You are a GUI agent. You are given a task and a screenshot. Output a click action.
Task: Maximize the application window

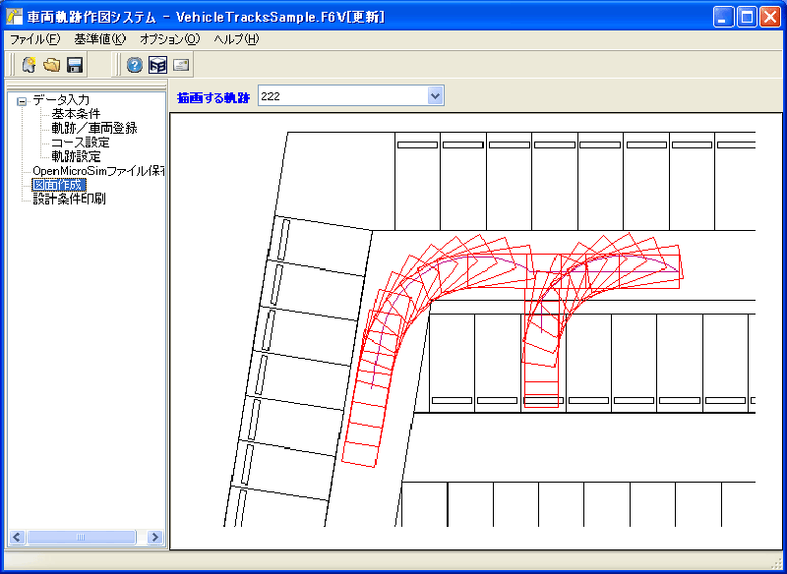pyautogui.click(x=747, y=18)
